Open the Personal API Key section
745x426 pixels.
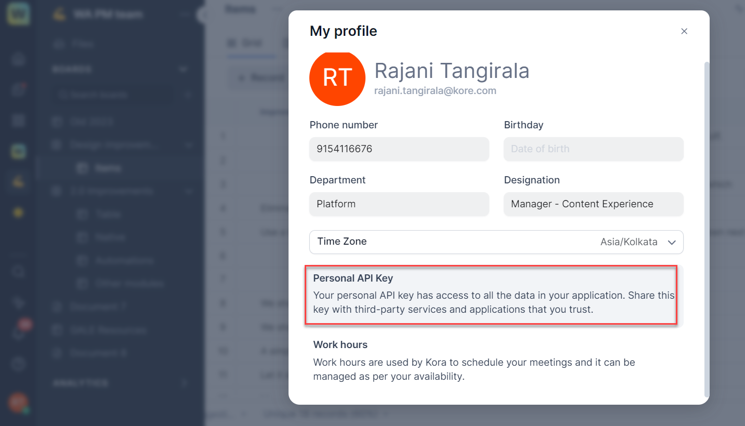coord(491,295)
